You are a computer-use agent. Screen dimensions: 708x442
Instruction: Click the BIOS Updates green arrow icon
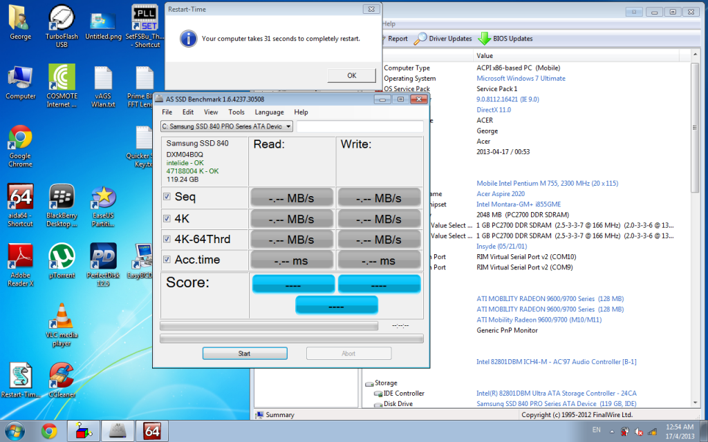click(x=485, y=39)
